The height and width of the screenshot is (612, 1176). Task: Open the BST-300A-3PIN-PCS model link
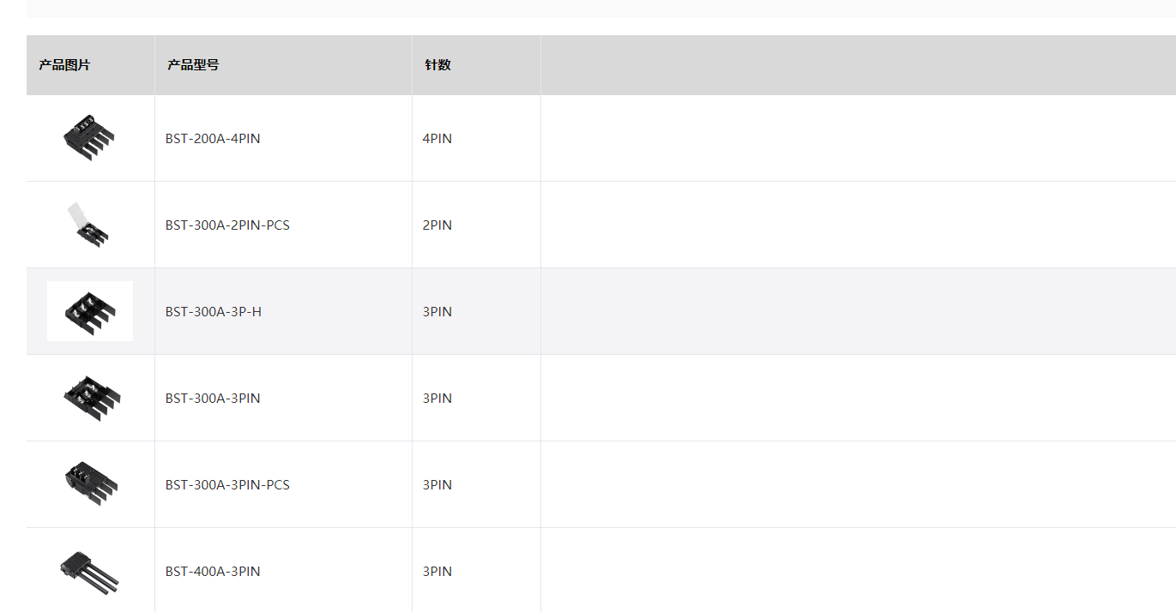(x=227, y=485)
